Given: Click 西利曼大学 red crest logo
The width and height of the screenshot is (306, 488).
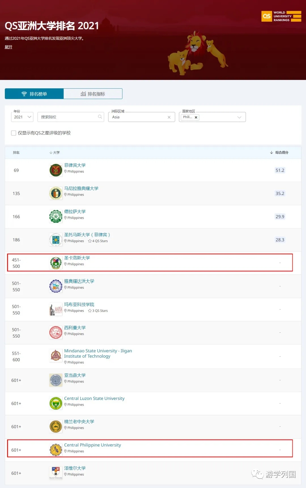Looking at the screenshot, I should point(56,333).
